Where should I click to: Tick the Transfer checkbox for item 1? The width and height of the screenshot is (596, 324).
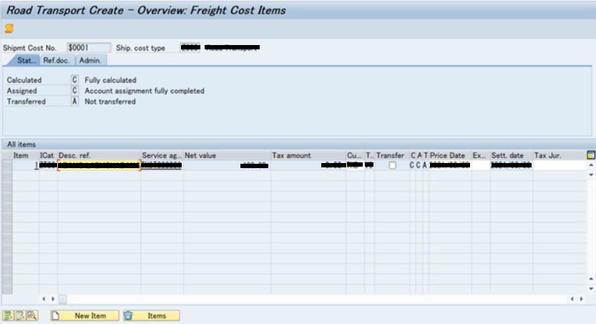pyautogui.click(x=392, y=165)
